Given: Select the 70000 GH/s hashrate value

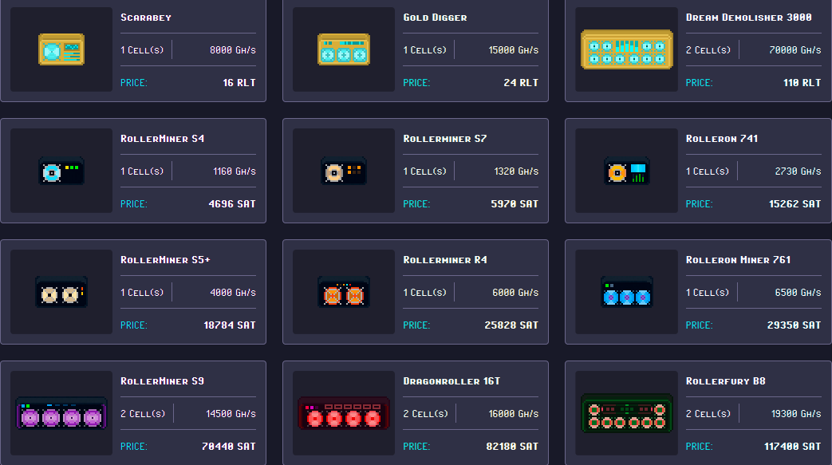Looking at the screenshot, I should (x=795, y=50).
